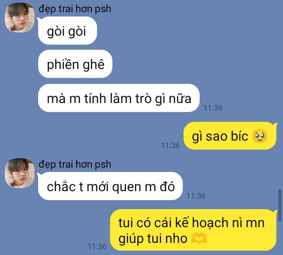Tap the 'tui có cái kế hoạch' message bubble
Viewport: 283px width, 255px height.
(x=193, y=230)
